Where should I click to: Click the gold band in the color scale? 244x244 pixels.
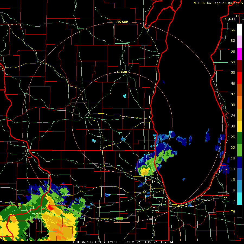(239, 115)
